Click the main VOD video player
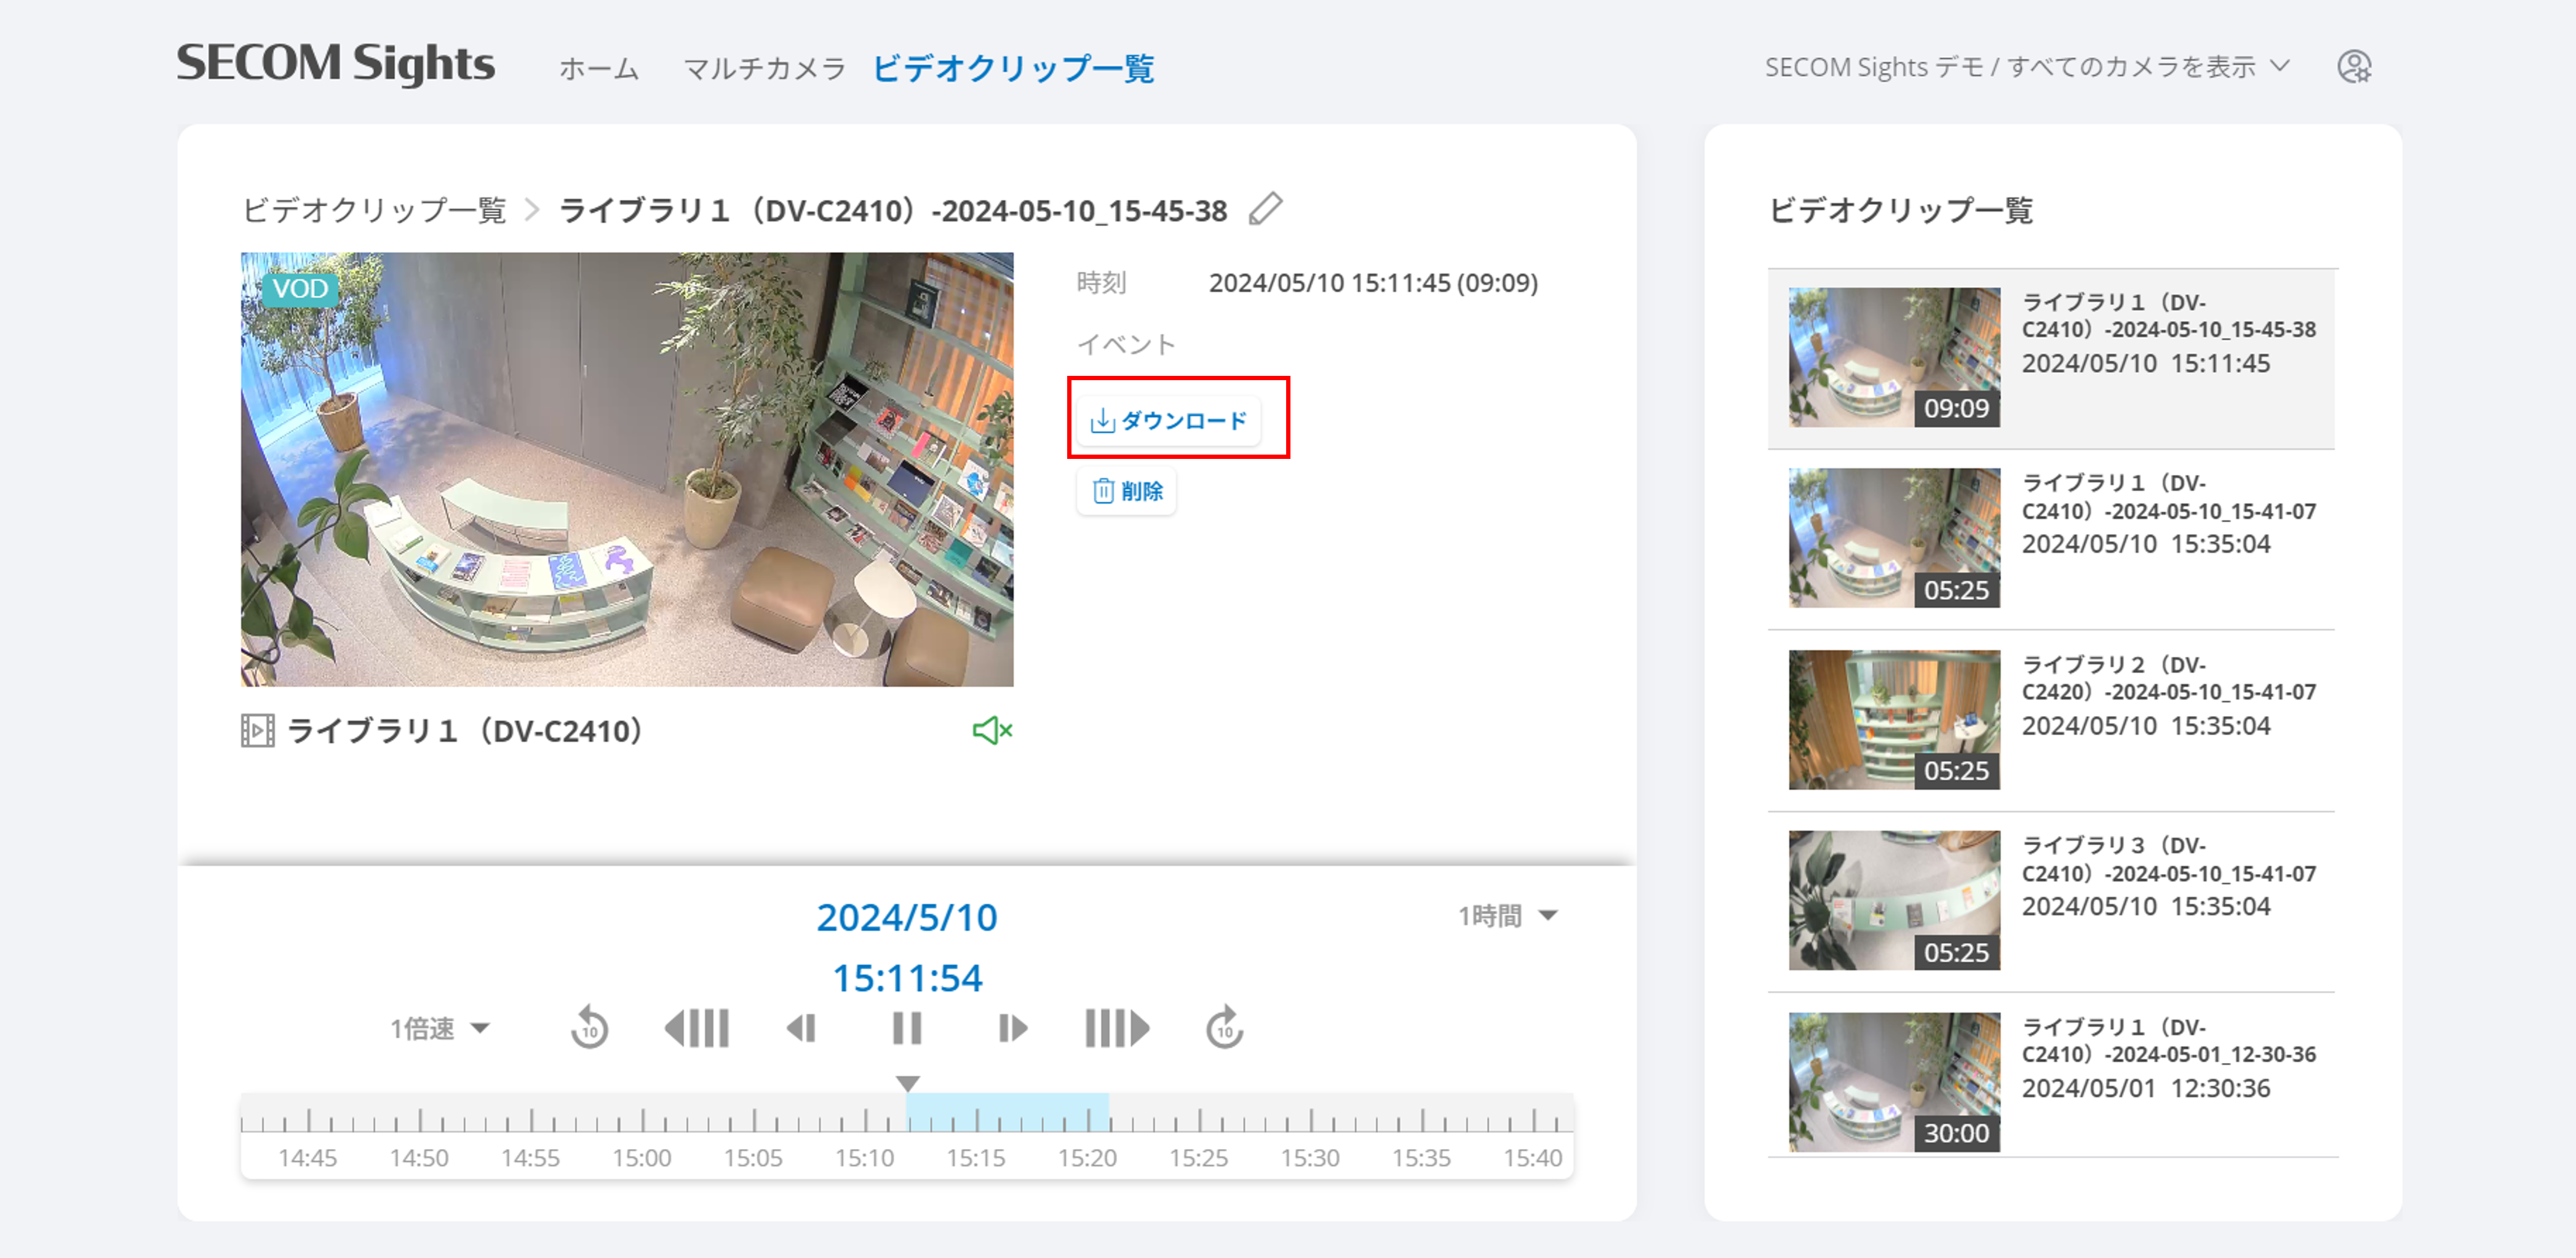The height and width of the screenshot is (1258, 2576). [627, 469]
